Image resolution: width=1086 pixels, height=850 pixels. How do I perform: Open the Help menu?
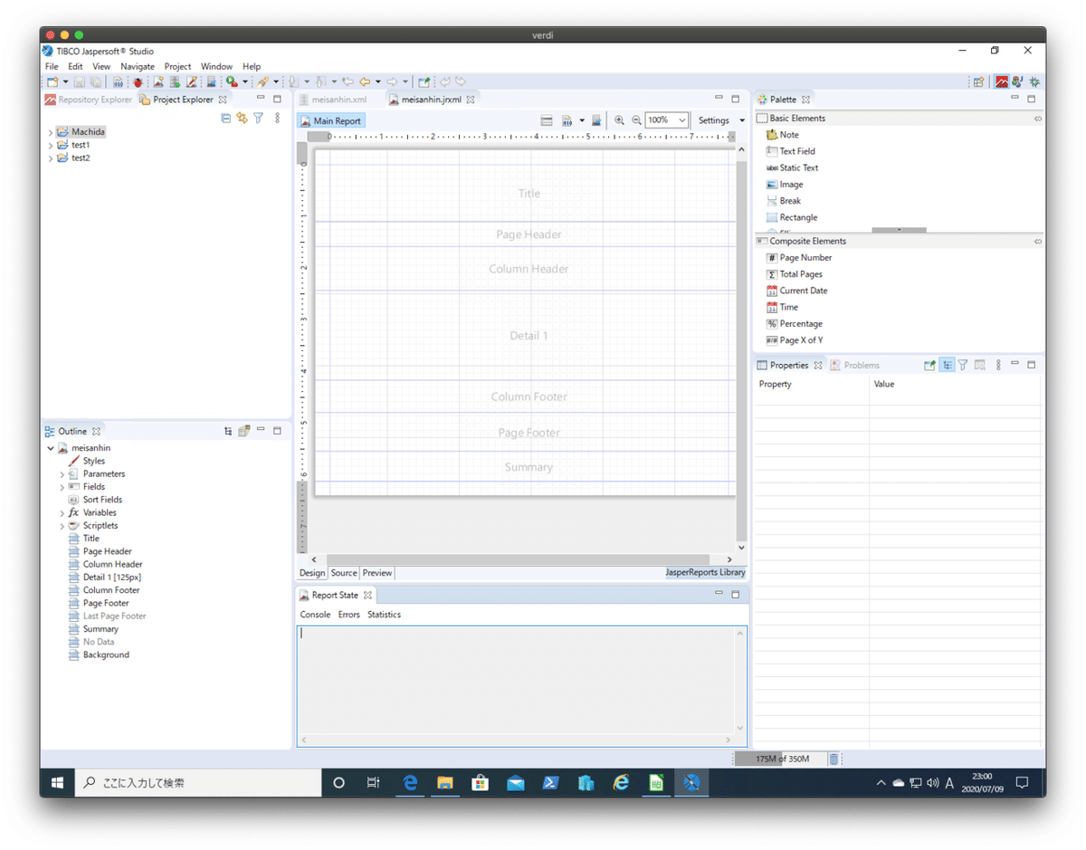[251, 66]
